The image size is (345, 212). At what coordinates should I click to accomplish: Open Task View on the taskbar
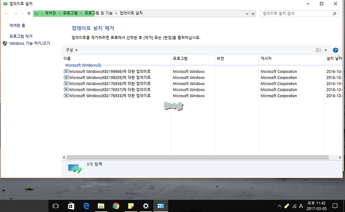point(56,206)
